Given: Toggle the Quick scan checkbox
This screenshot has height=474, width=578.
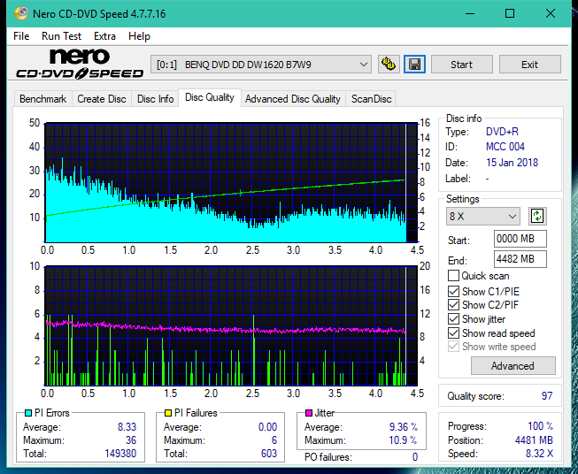Looking at the screenshot, I should tap(453, 276).
